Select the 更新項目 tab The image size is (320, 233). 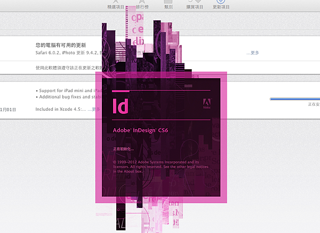coord(221,7)
